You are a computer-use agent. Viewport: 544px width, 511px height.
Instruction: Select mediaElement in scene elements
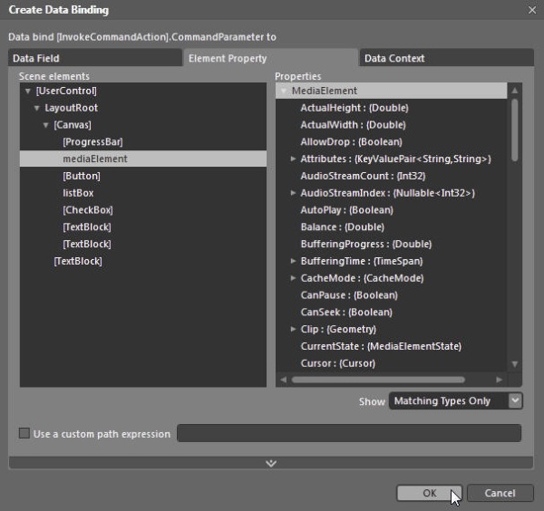[143, 159]
